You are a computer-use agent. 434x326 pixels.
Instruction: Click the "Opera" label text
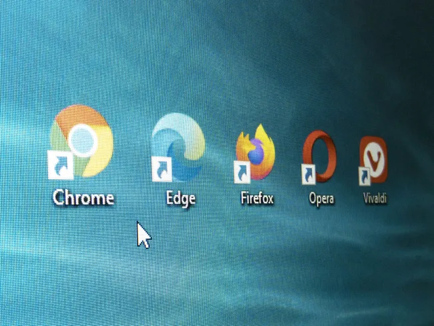[x=321, y=199]
